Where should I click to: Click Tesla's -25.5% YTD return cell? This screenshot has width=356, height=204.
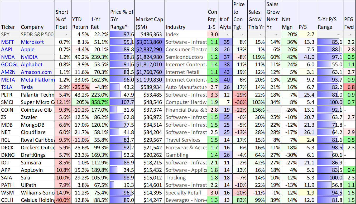point(80,87)
